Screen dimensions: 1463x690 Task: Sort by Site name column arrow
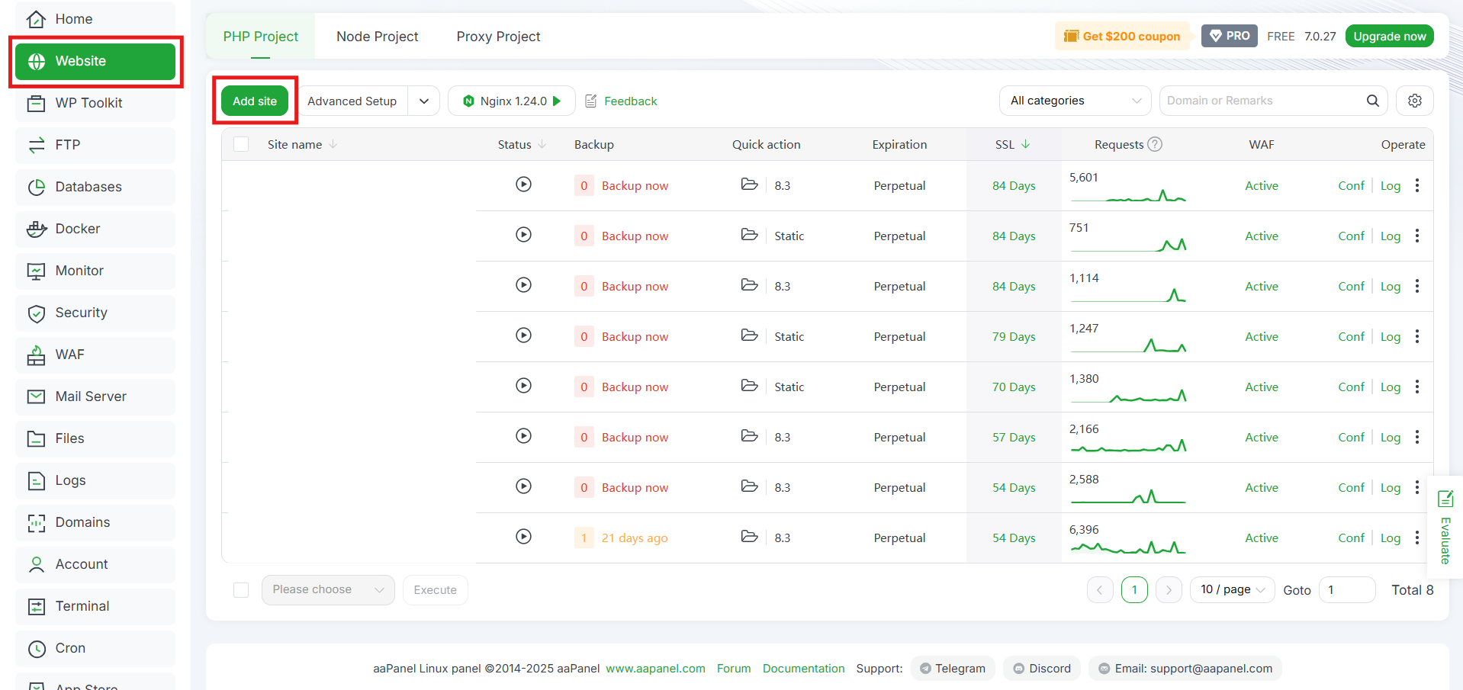tap(333, 144)
